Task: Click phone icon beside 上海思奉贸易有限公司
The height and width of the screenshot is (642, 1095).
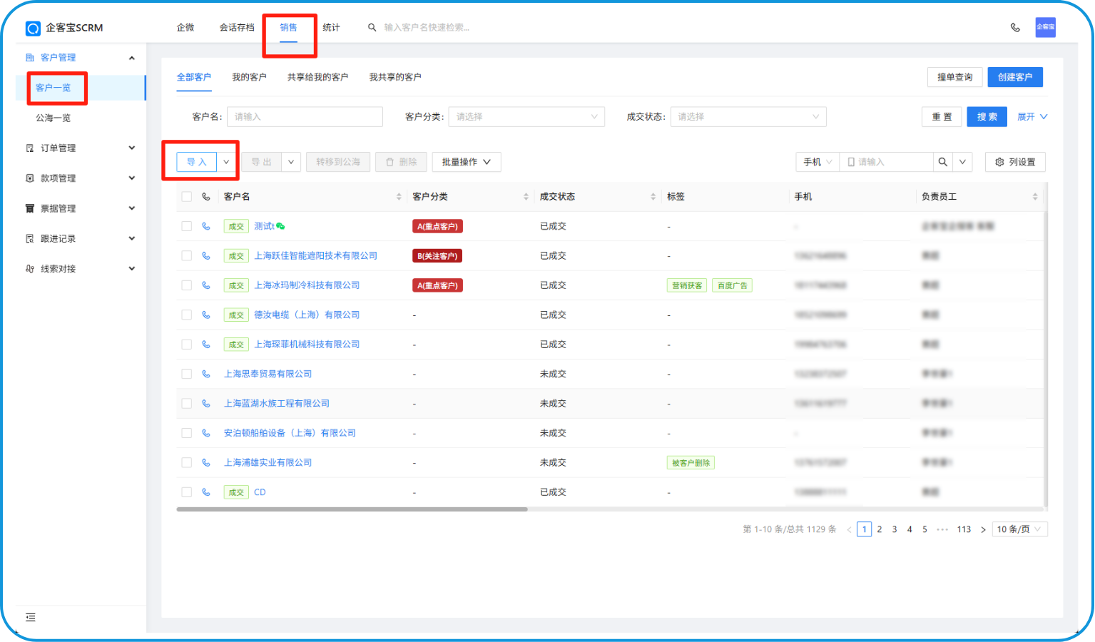Action: coord(206,374)
